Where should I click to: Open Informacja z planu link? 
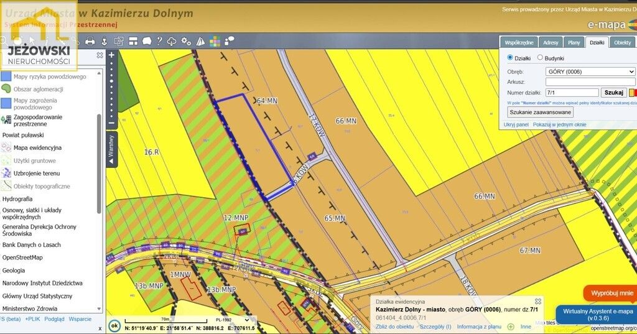click(x=479, y=327)
